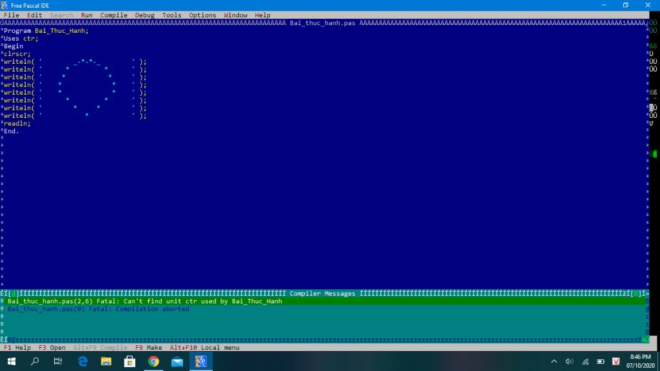Click F3 Open in status bar

[x=52, y=347]
